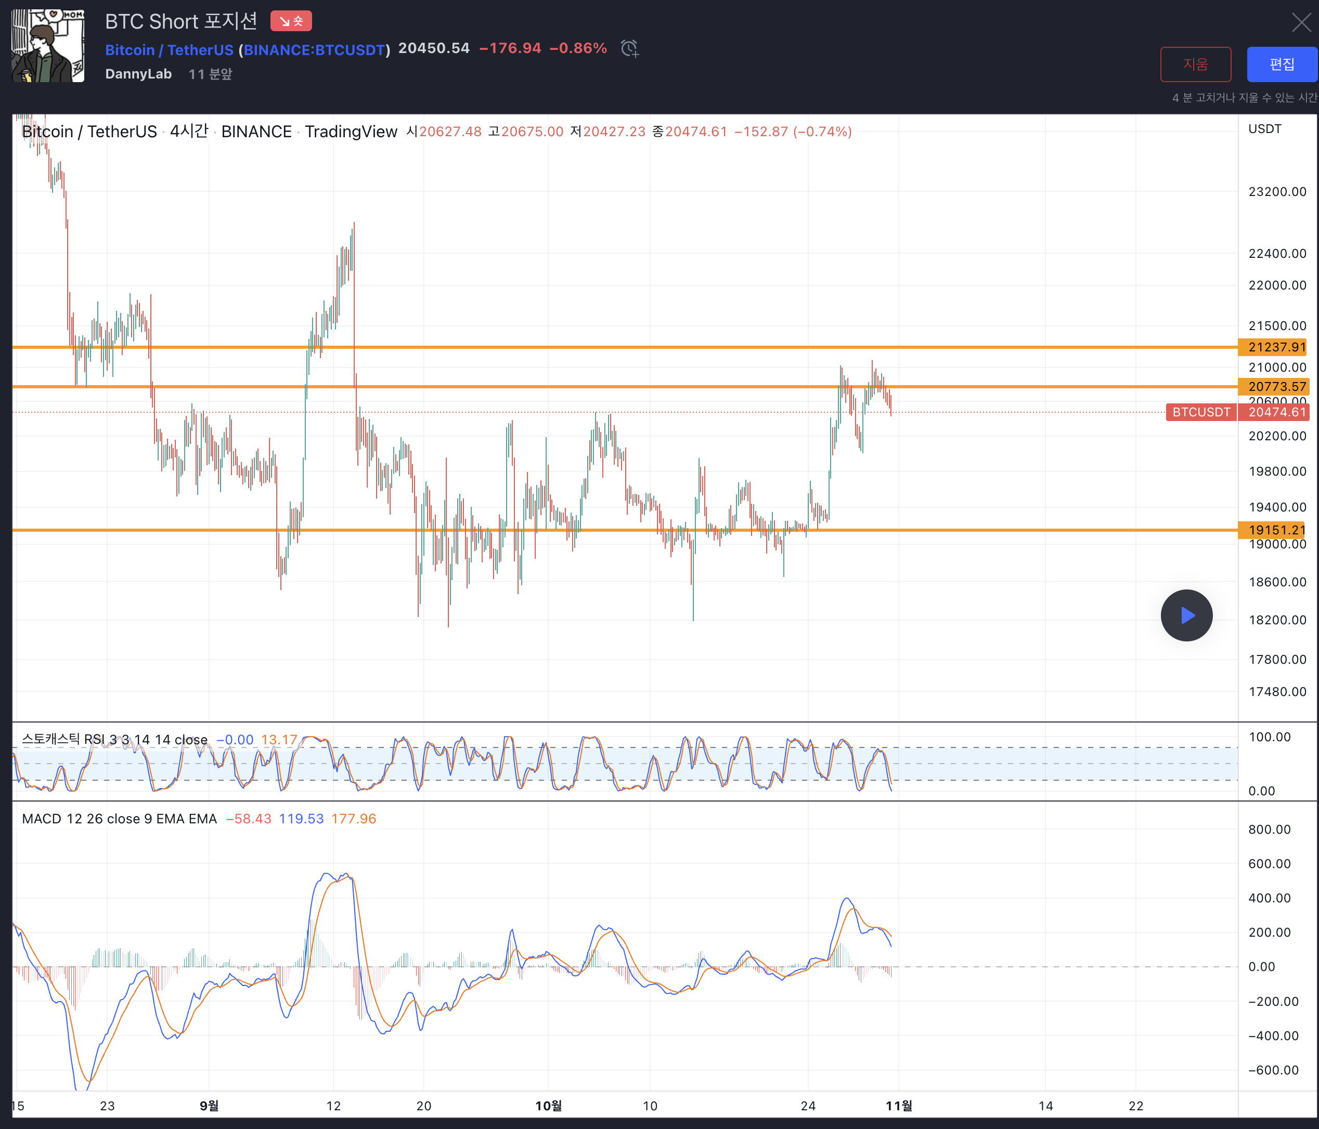This screenshot has height=1129, width=1319.
Task: Click the 10월 marker on time axis
Action: click(548, 1106)
